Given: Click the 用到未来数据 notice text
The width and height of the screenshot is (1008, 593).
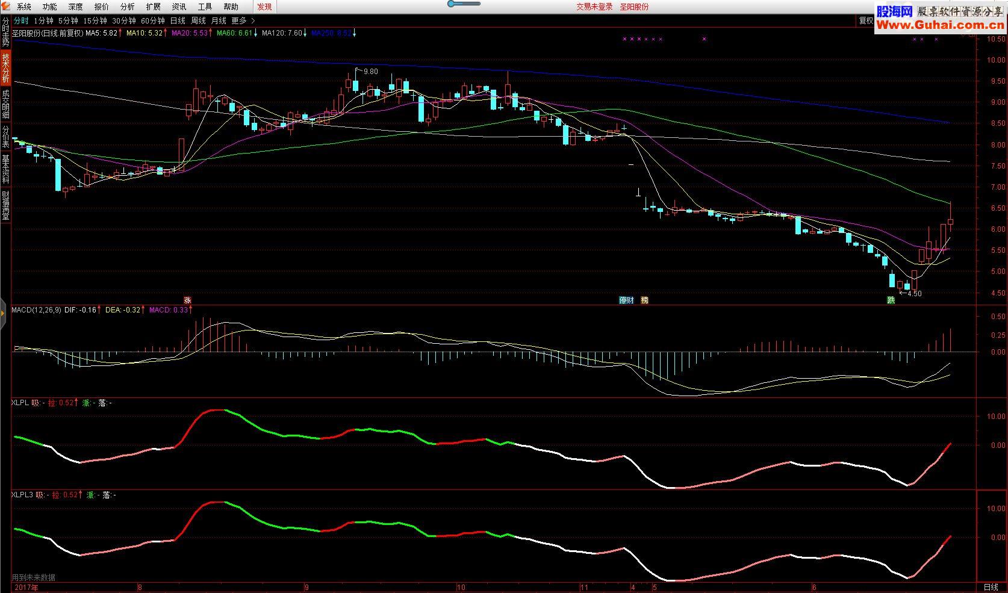Looking at the screenshot, I should click(34, 577).
